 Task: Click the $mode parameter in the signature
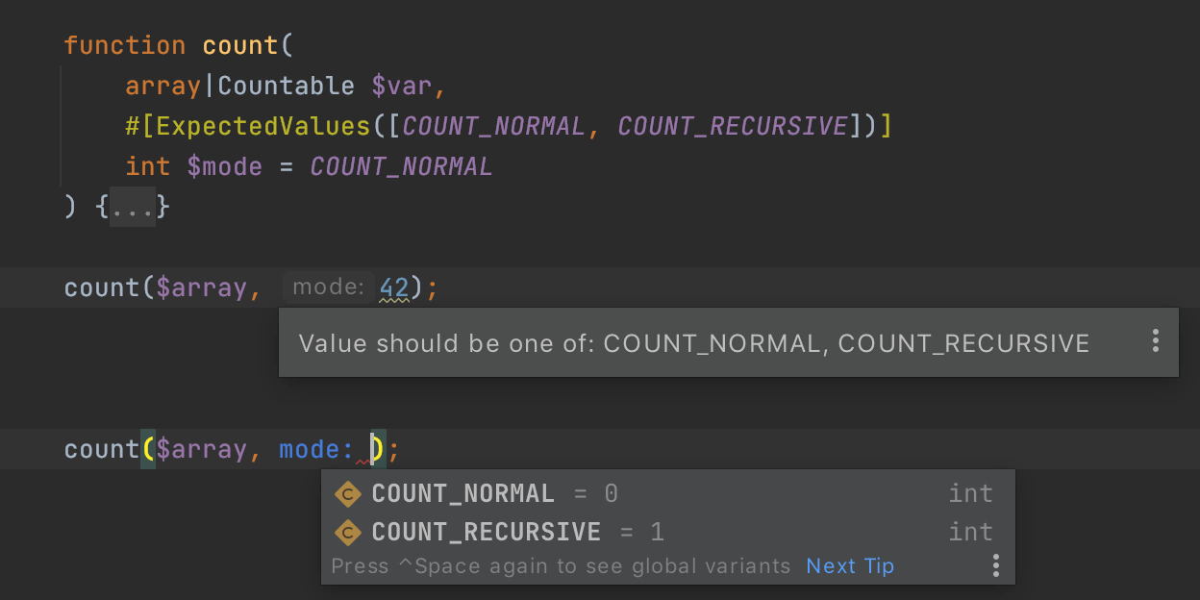pos(225,165)
